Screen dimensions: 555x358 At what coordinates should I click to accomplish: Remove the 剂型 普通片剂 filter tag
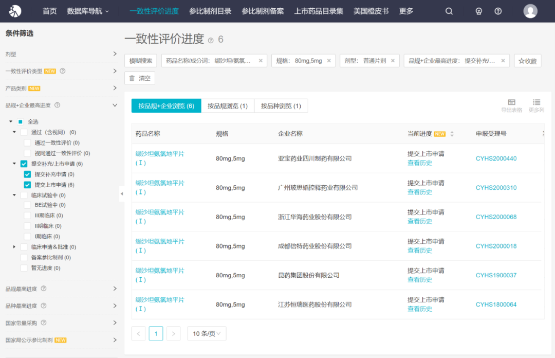pyautogui.click(x=393, y=61)
